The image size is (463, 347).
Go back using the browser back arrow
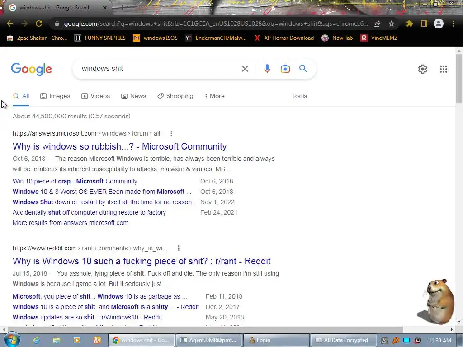10,23
